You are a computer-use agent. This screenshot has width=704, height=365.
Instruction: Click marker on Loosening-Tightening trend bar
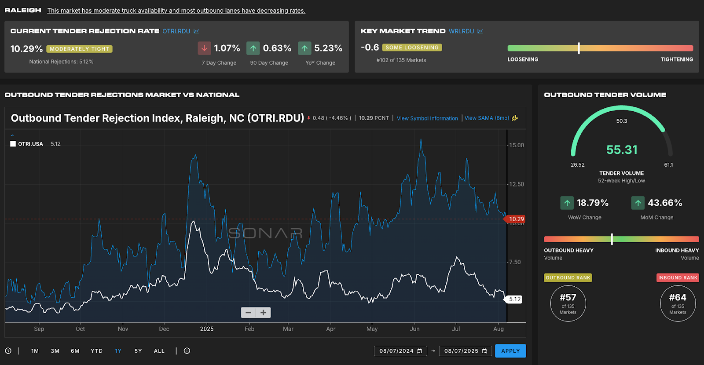579,48
